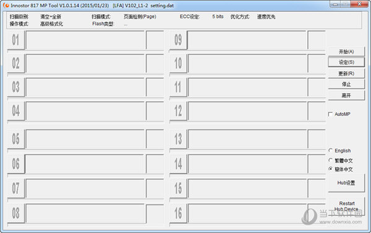This screenshot has width=371, height=233.
Task: Exit using the 离开 button
Action: tap(346, 95)
